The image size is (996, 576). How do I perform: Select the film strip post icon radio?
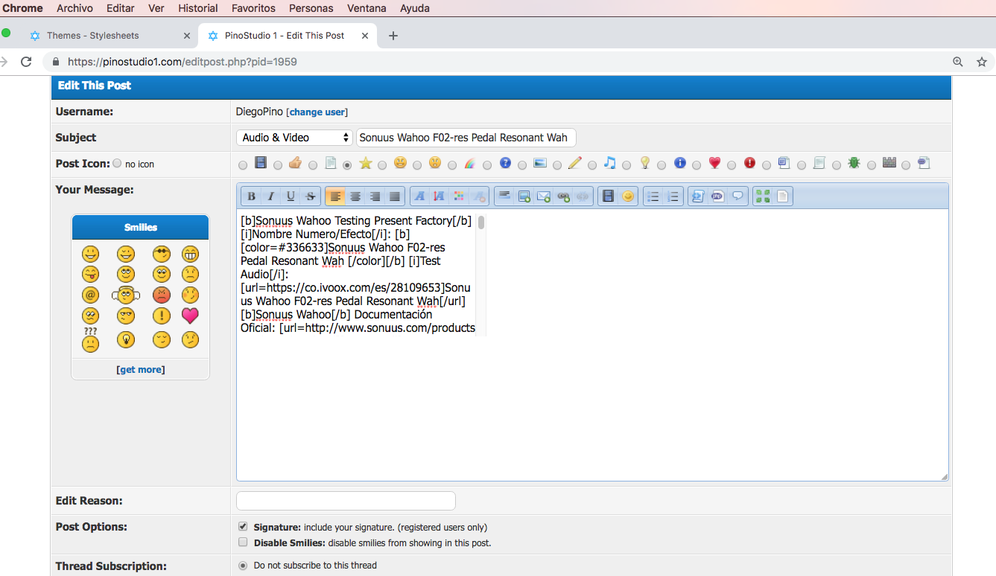244,165
